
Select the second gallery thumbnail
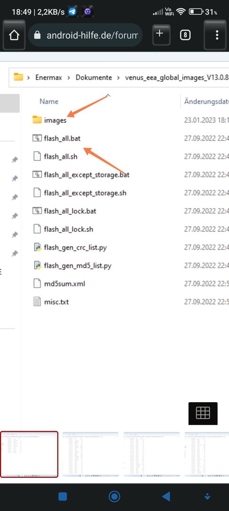[x=90, y=454]
